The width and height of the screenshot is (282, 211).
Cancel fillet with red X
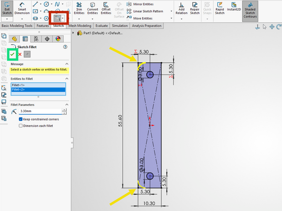click(x=20, y=54)
